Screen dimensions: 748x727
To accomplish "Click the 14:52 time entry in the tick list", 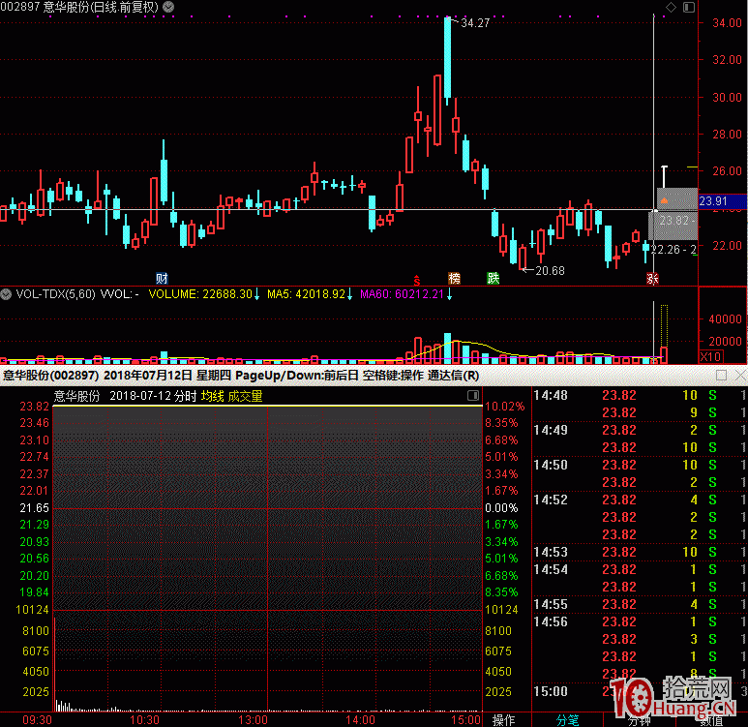I will point(551,500).
